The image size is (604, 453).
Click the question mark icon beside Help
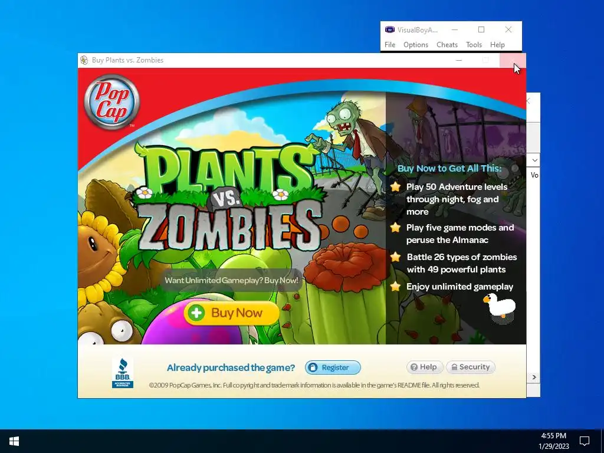coord(413,367)
